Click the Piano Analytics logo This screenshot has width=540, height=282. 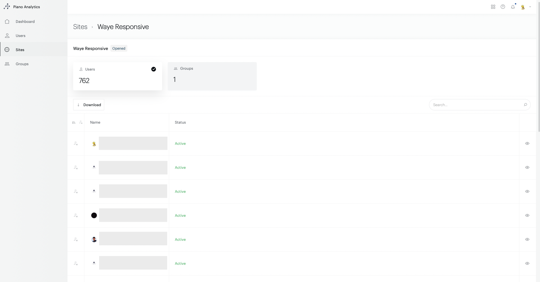7,6
